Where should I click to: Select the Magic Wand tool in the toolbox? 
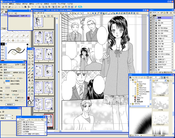(29, 55)
